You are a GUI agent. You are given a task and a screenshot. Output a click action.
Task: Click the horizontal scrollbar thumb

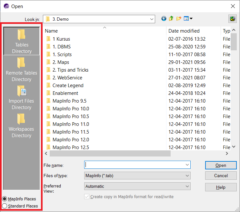click(x=110, y=153)
